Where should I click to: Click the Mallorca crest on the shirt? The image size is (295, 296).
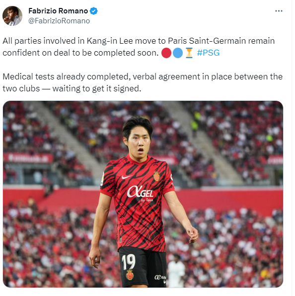(x=156, y=176)
